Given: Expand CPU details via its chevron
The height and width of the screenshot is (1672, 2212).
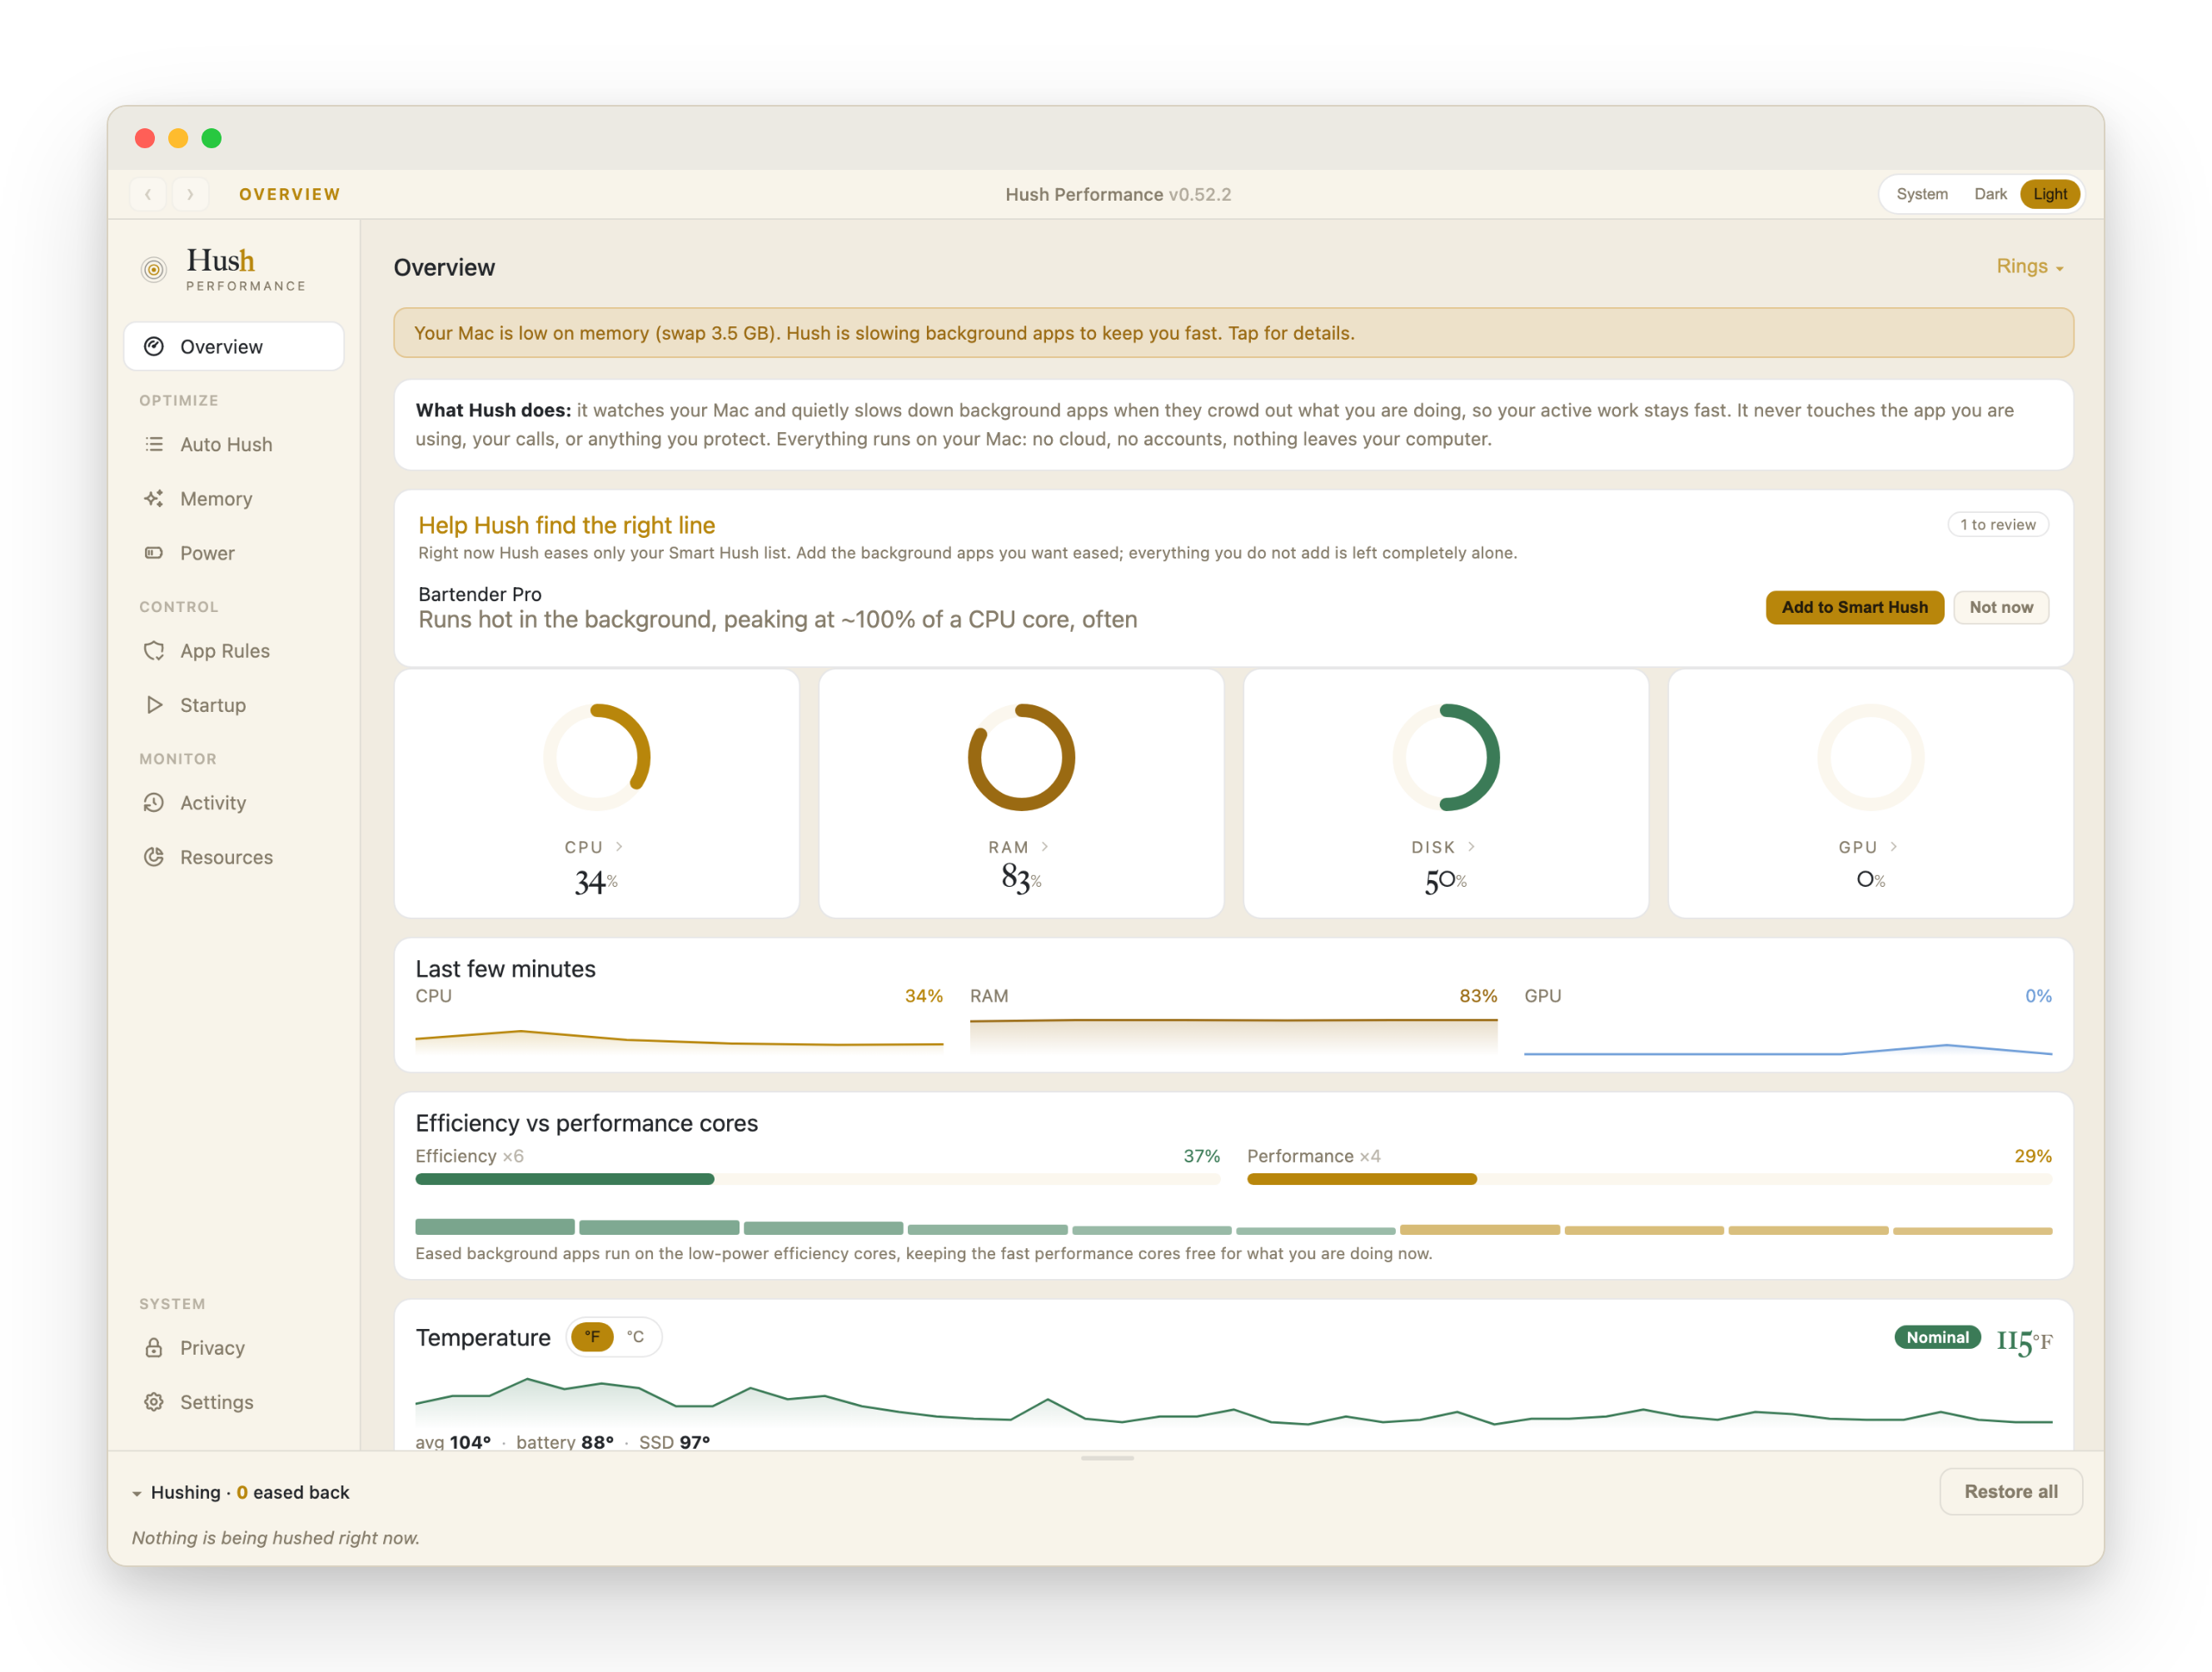Looking at the screenshot, I should pyautogui.click(x=620, y=847).
